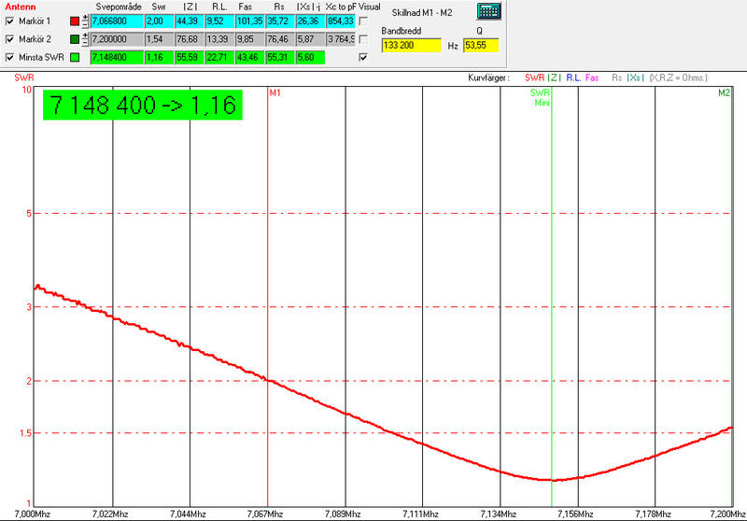The height and width of the screenshot is (521, 747).
Task: Select Markör 2 impedance value 76,68
Action: coord(190,39)
